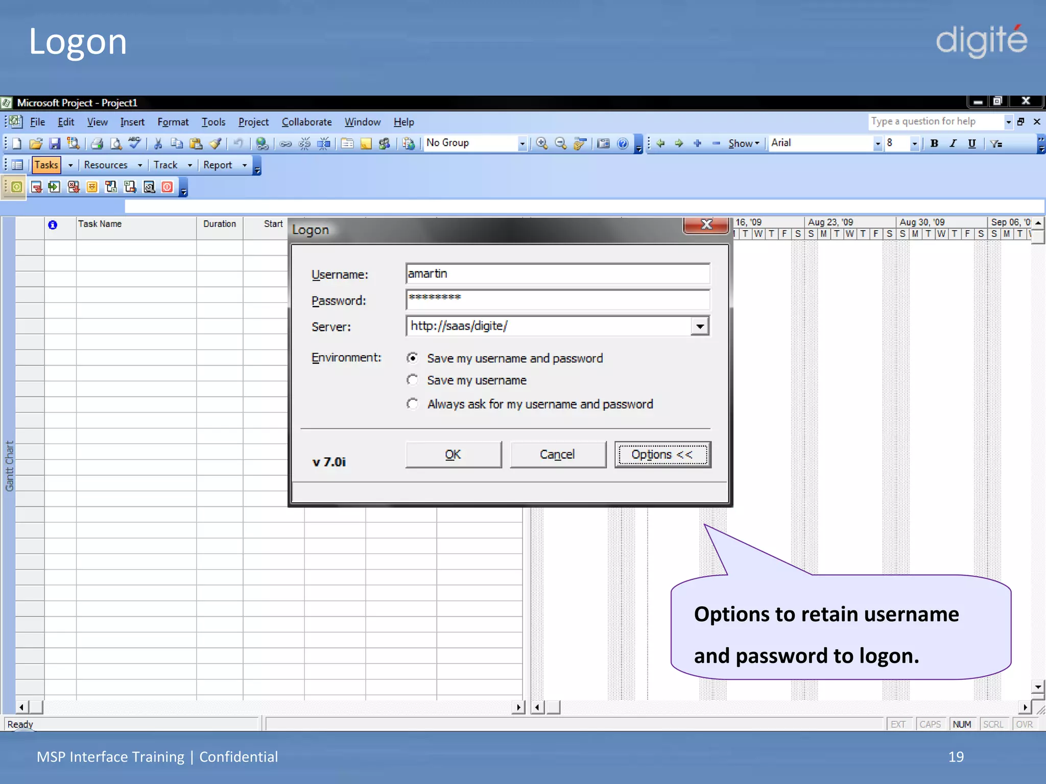The image size is (1046, 784).
Task: Expand the Report guide dropdown
Action: [x=244, y=165]
